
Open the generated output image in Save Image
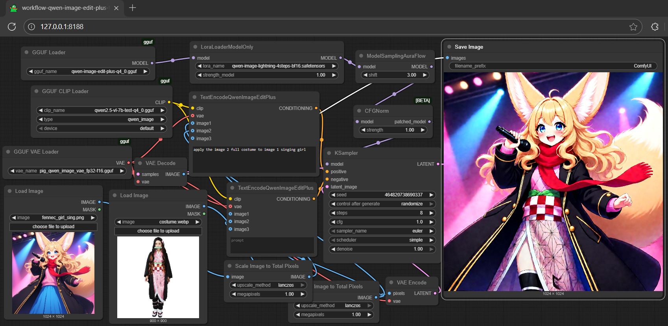point(553,181)
